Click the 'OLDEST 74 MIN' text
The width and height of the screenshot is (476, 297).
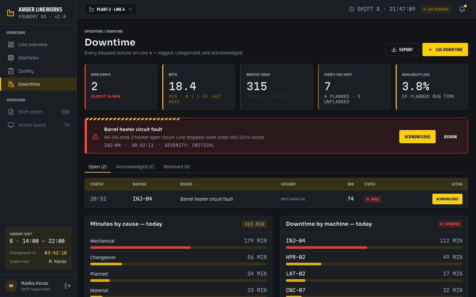(105, 96)
